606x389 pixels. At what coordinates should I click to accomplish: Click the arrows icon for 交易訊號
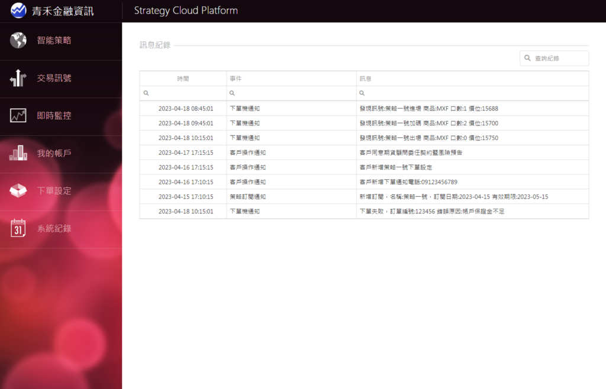pyautogui.click(x=18, y=77)
